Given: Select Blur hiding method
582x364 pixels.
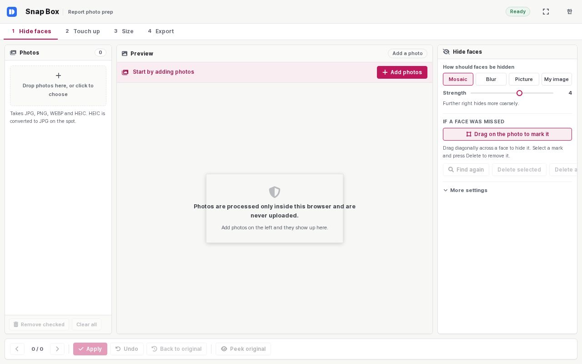Looking at the screenshot, I should [x=491, y=79].
